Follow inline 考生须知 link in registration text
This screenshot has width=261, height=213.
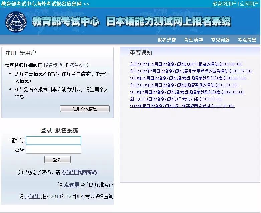[x=79, y=65]
